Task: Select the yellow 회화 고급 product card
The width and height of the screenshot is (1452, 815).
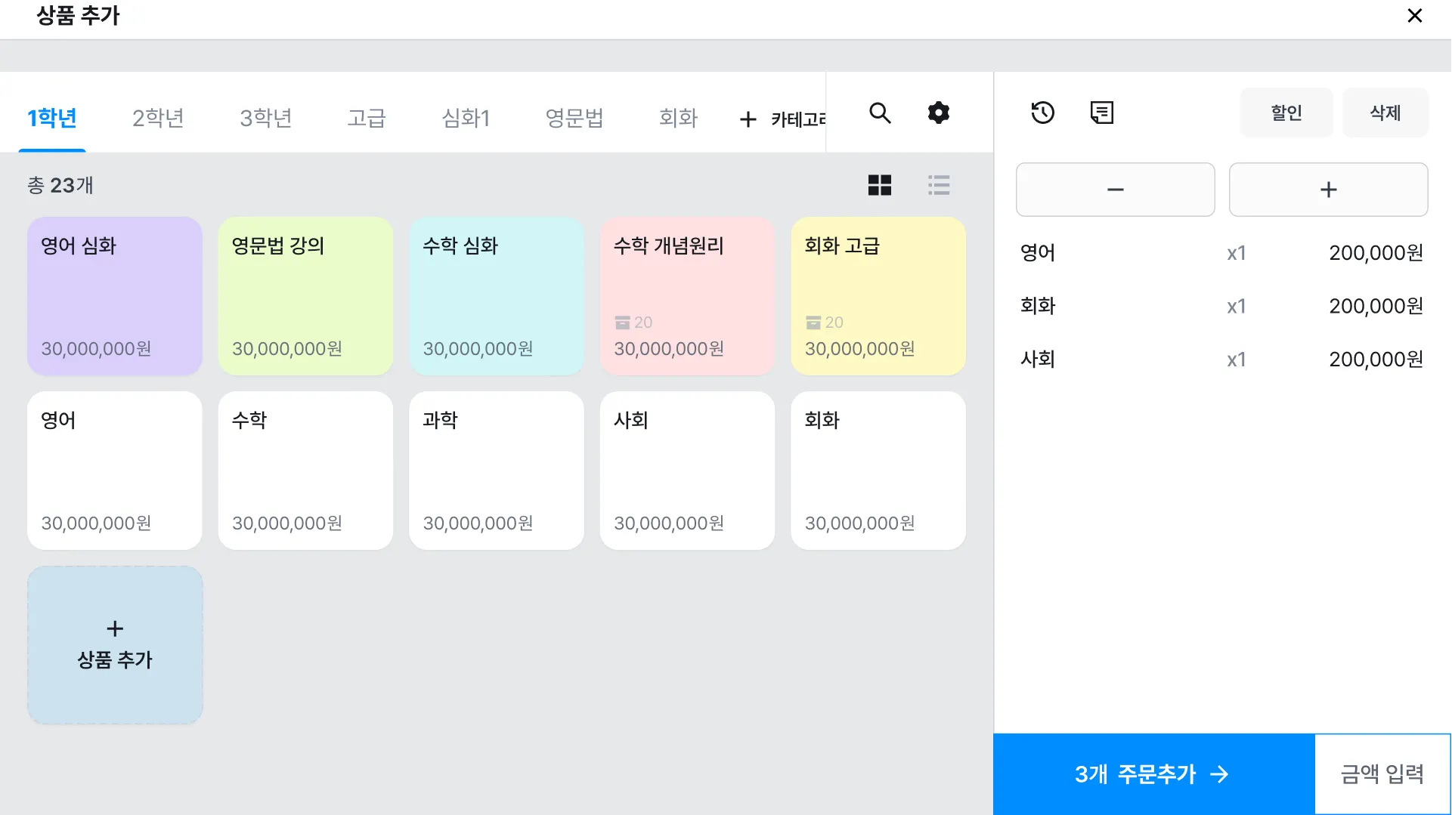Action: (x=878, y=296)
